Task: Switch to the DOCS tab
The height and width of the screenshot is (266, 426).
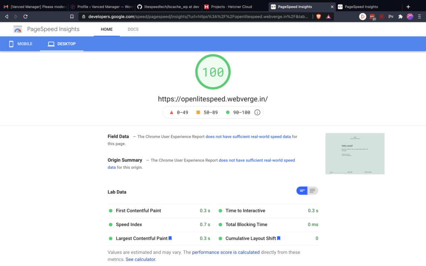Action: click(x=133, y=29)
